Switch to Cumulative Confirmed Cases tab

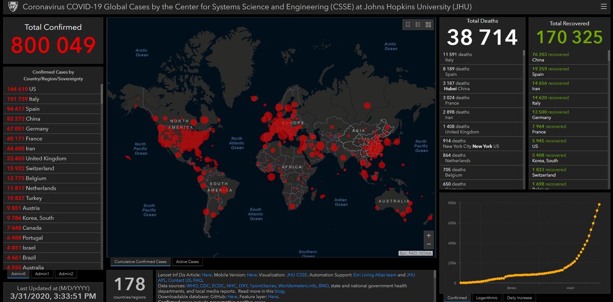(x=140, y=262)
